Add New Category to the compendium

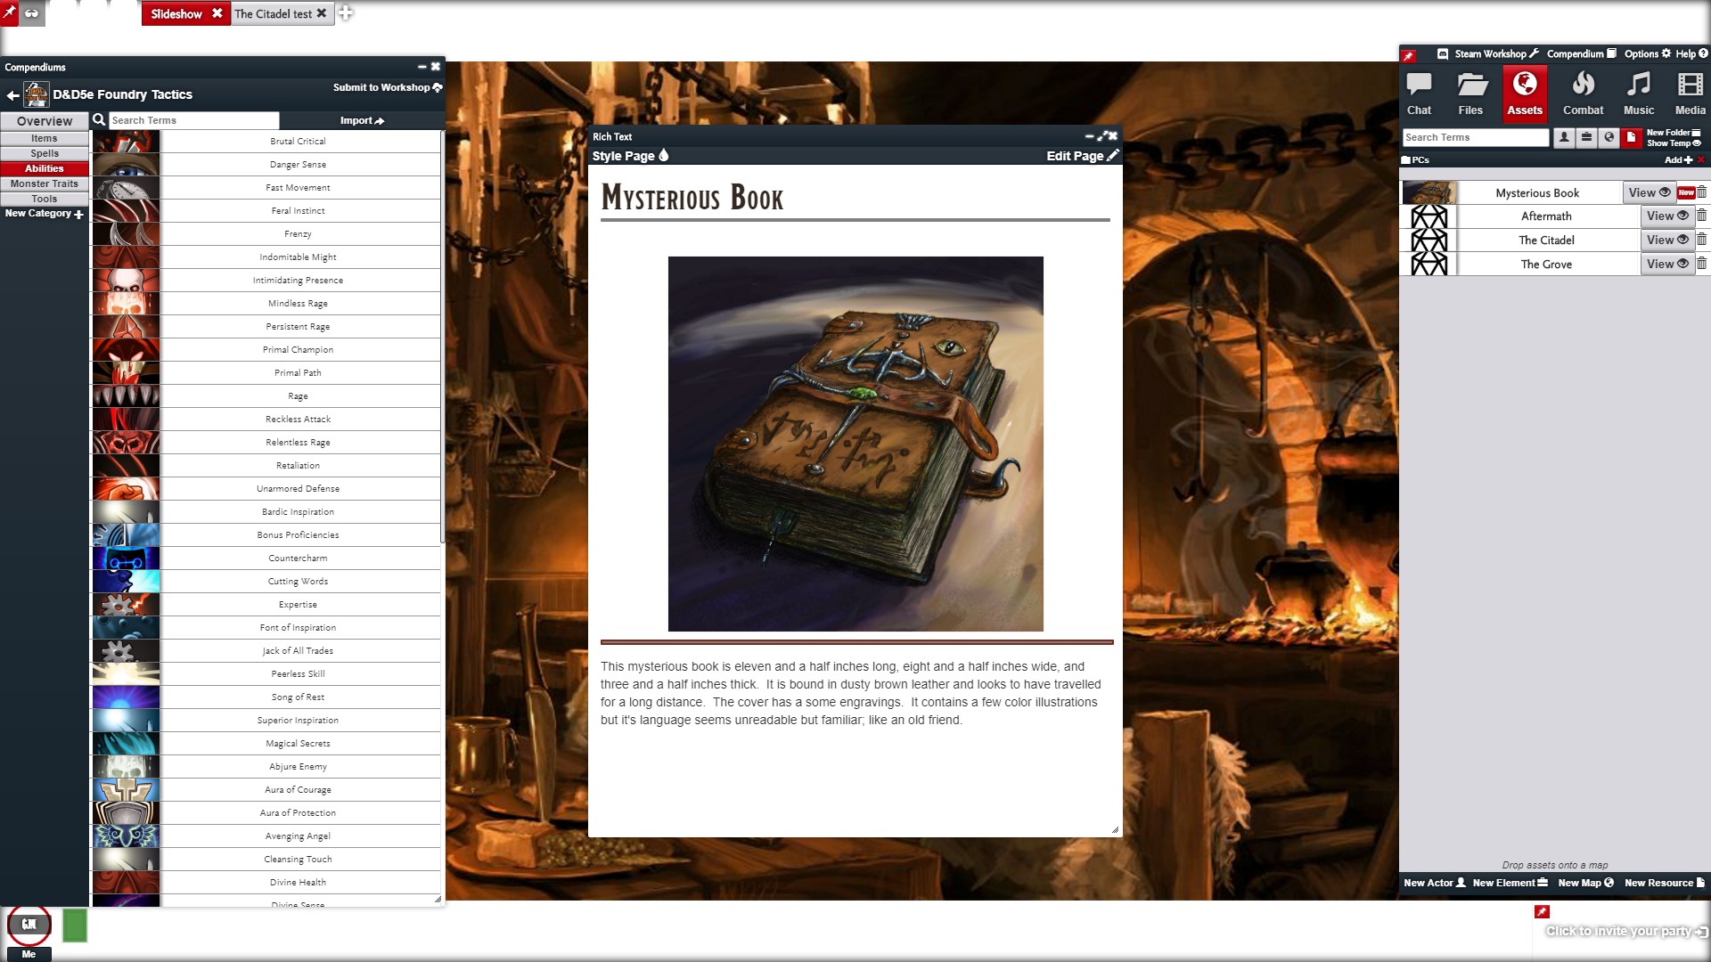(44, 214)
